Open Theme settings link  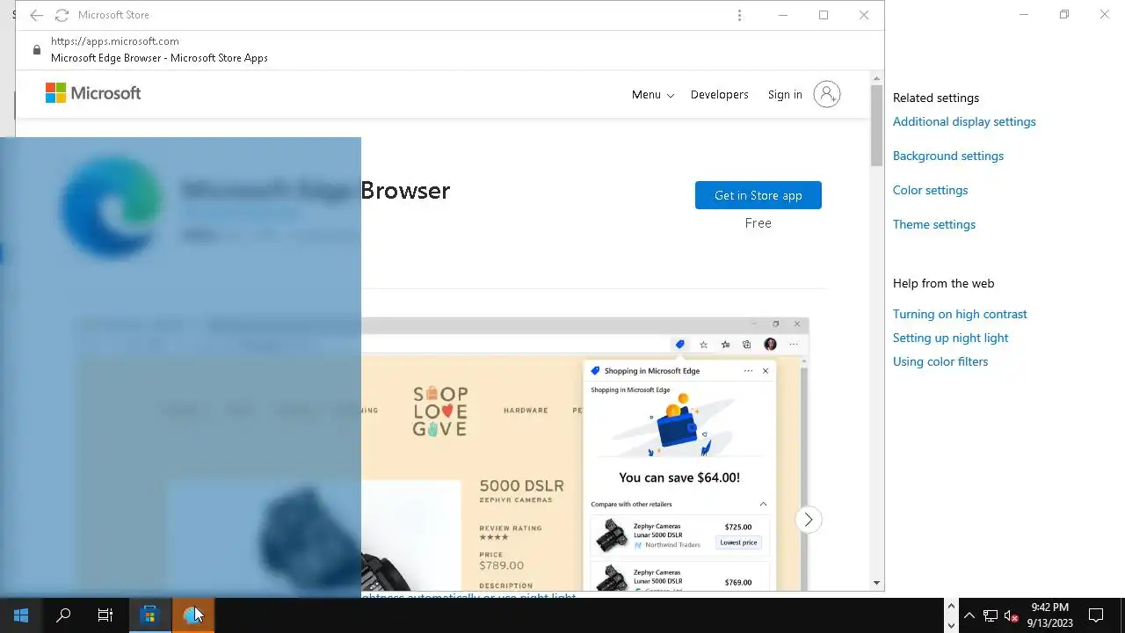coord(934,225)
